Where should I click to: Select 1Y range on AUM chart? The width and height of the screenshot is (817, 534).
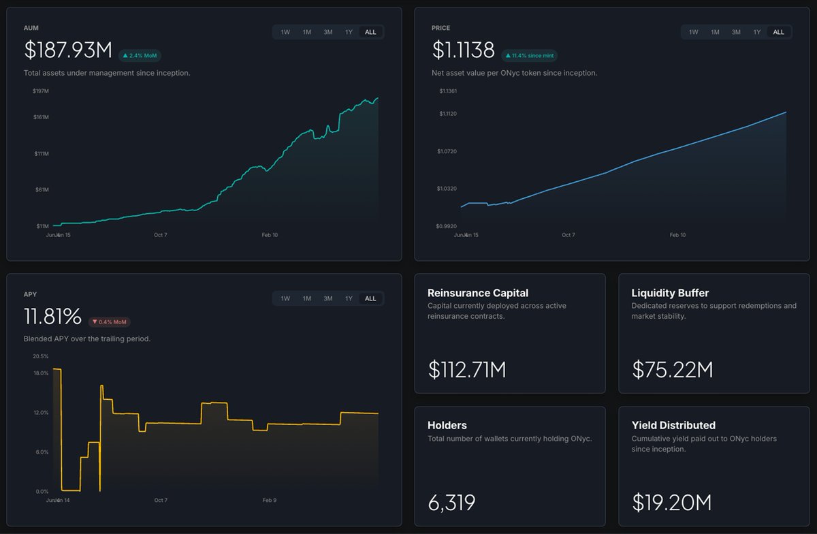(349, 32)
